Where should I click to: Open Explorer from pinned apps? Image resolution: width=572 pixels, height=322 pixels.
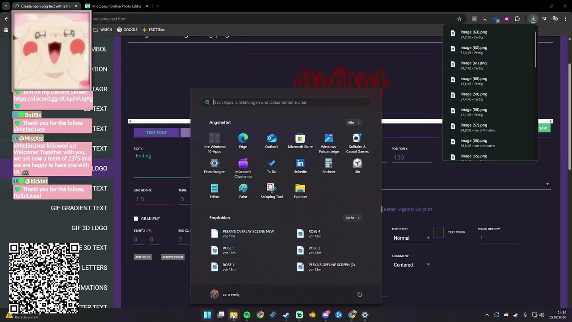pos(300,191)
